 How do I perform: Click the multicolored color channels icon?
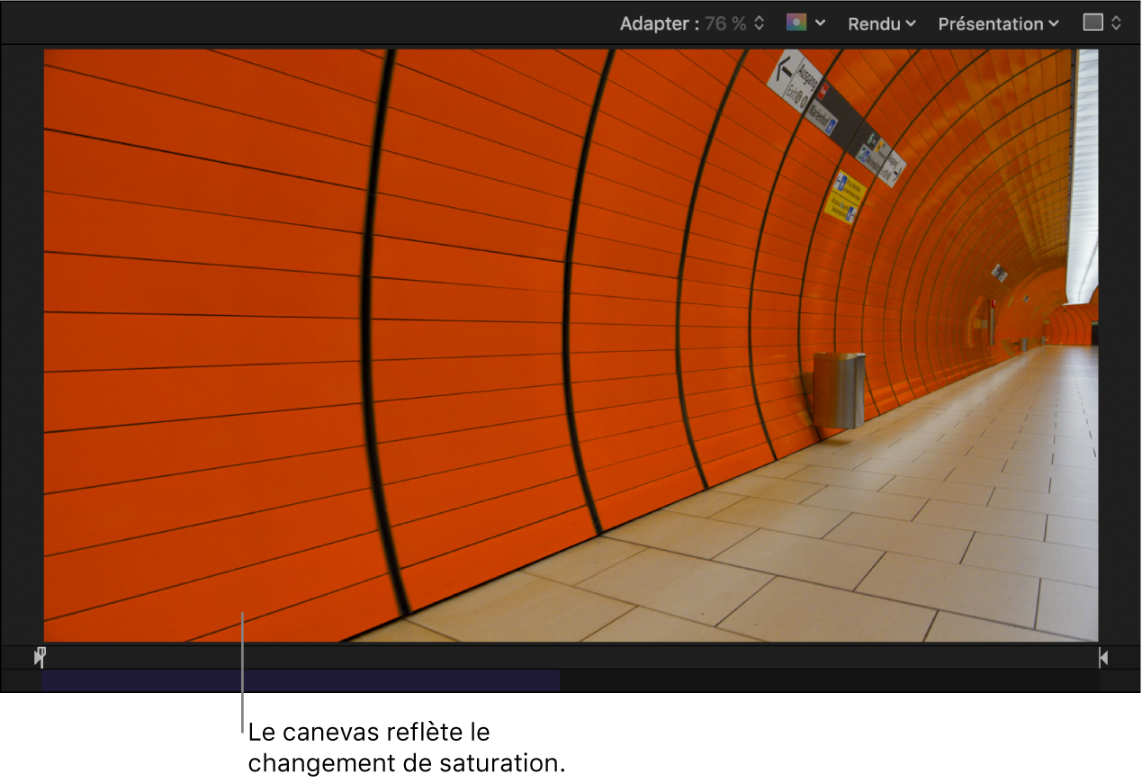pyautogui.click(x=796, y=22)
